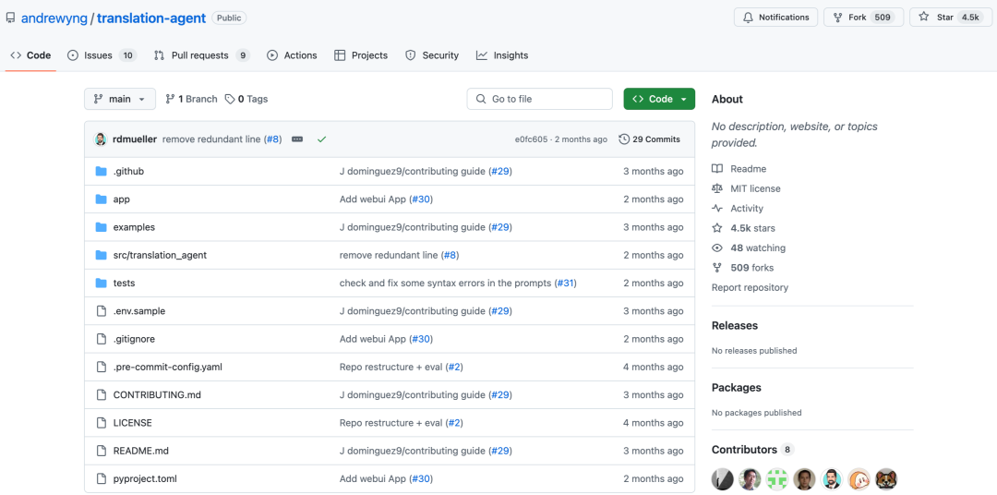The image size is (997, 495).
Task: View the 0 Tags link
Action: 246,99
